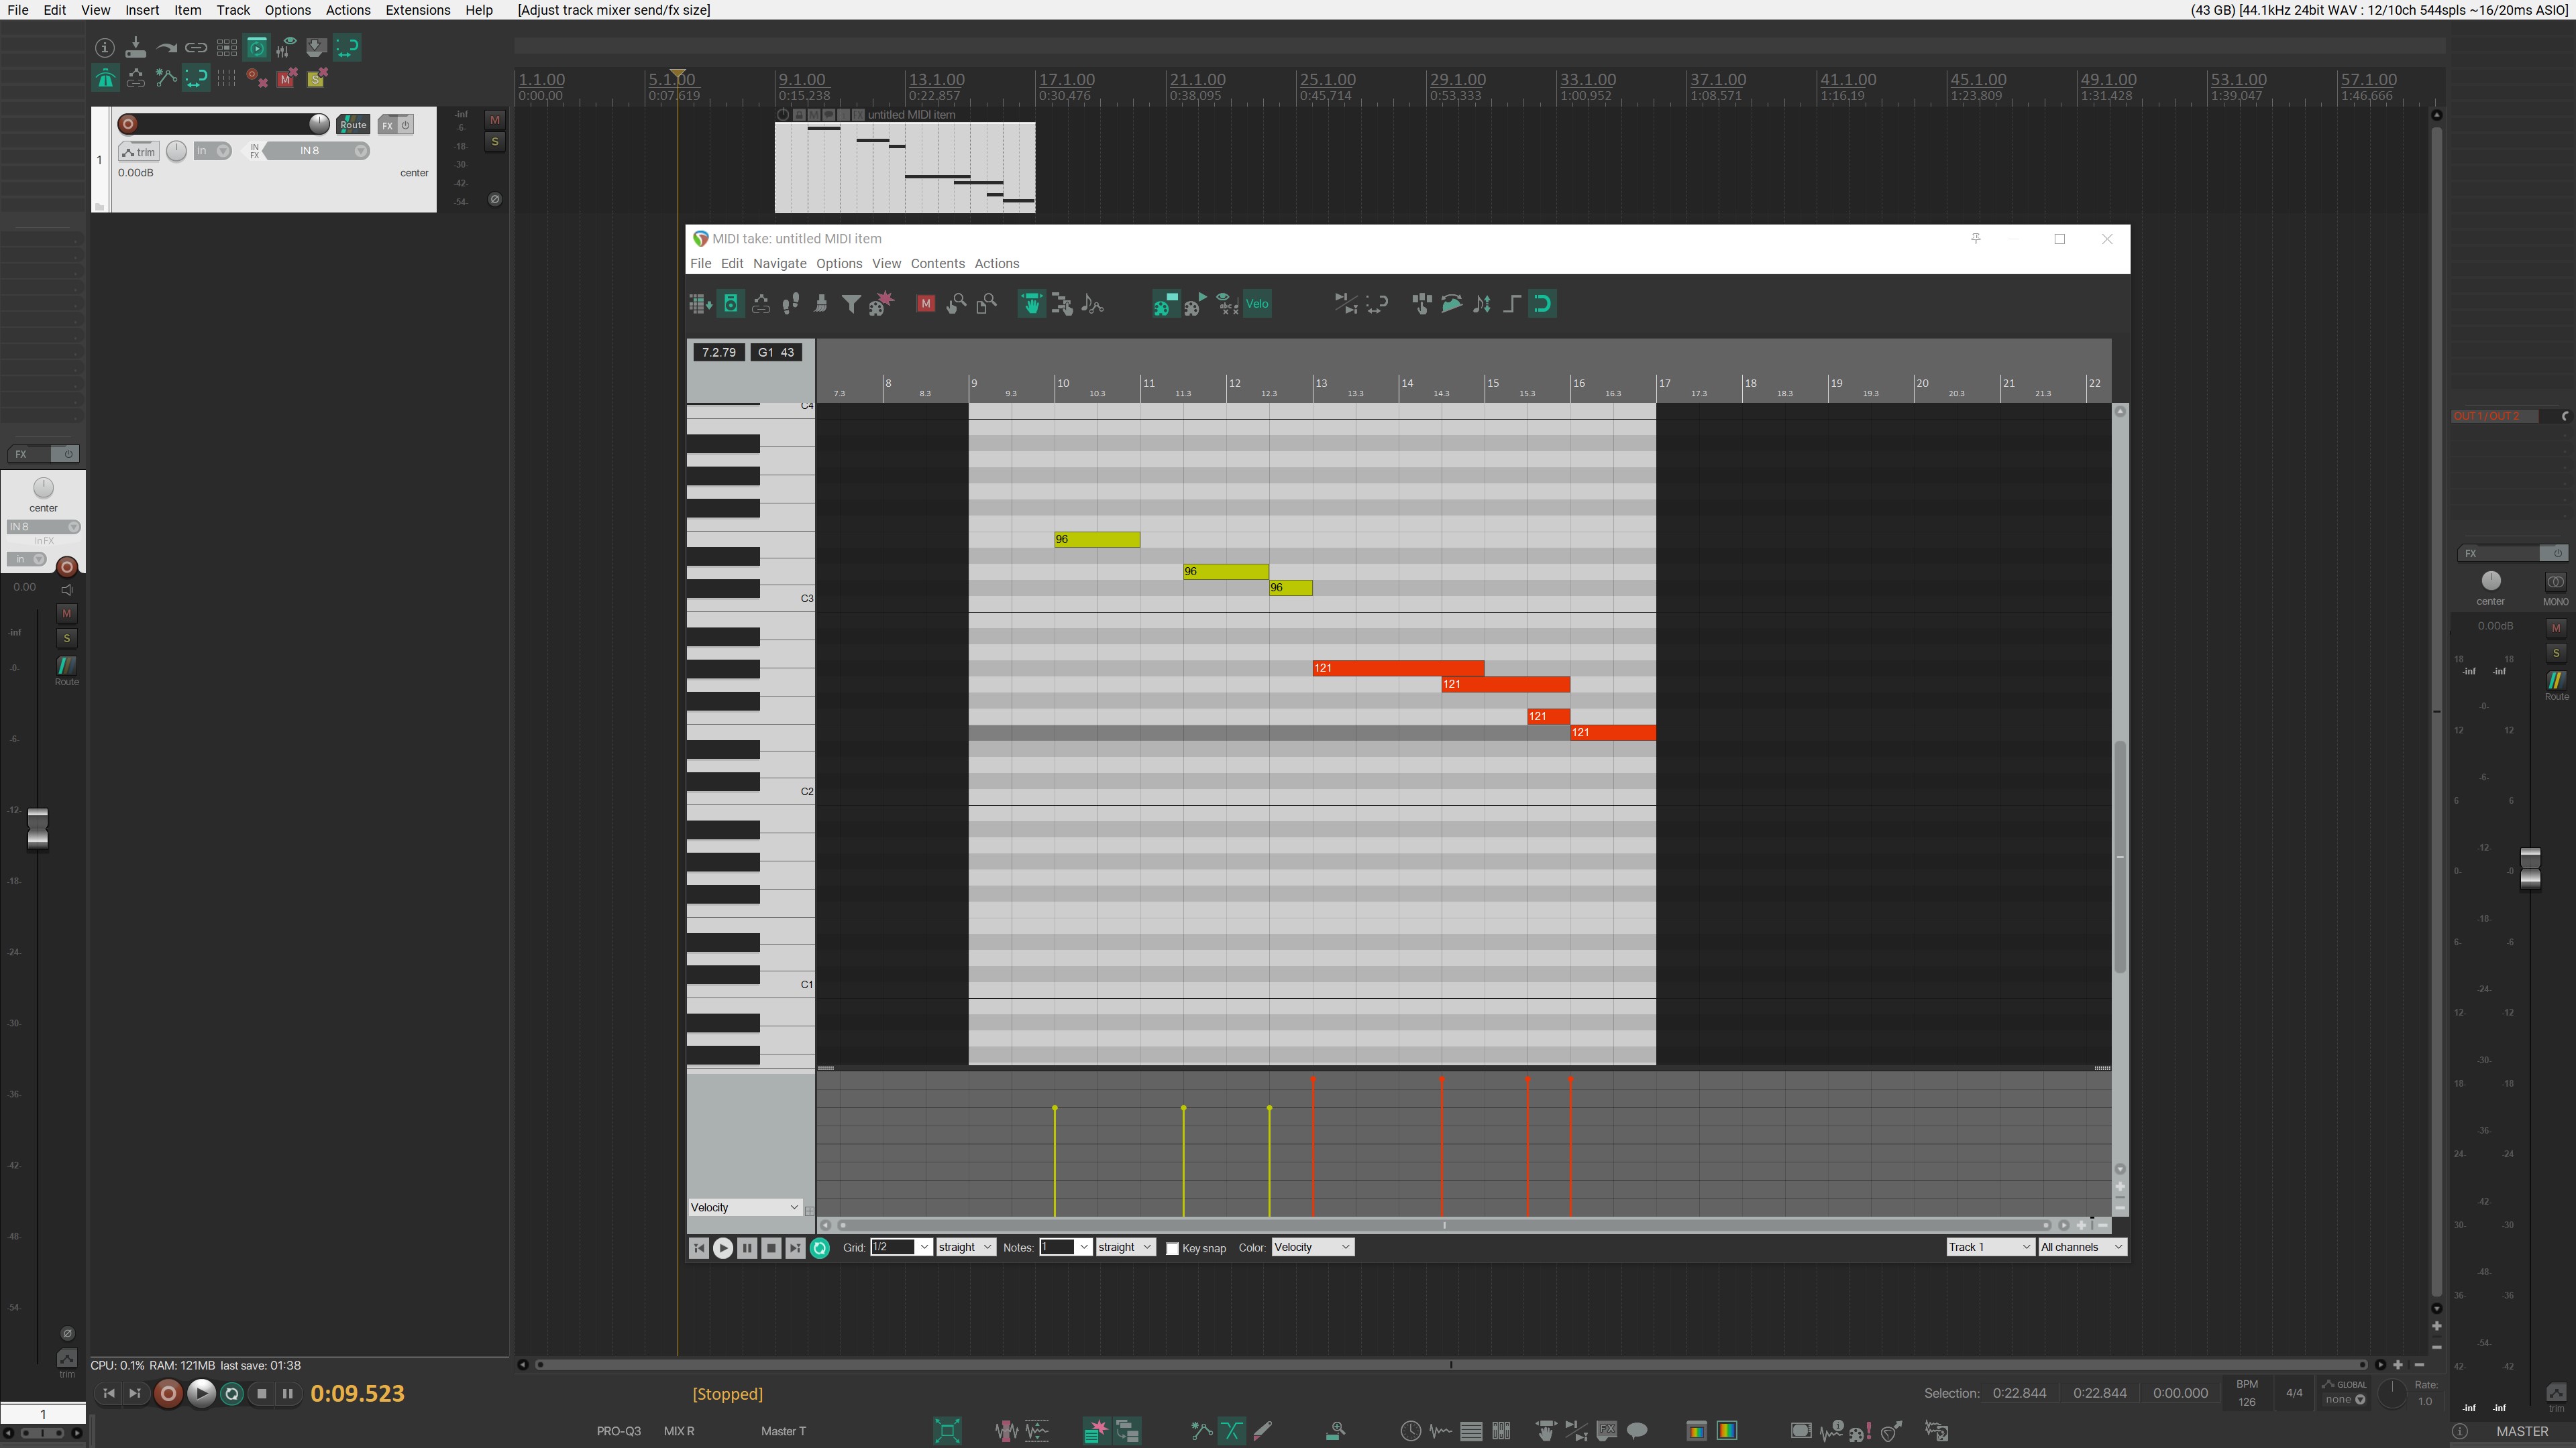This screenshot has width=2576, height=1448.
Task: Click the project info icon in main toolbar
Action: [105, 47]
